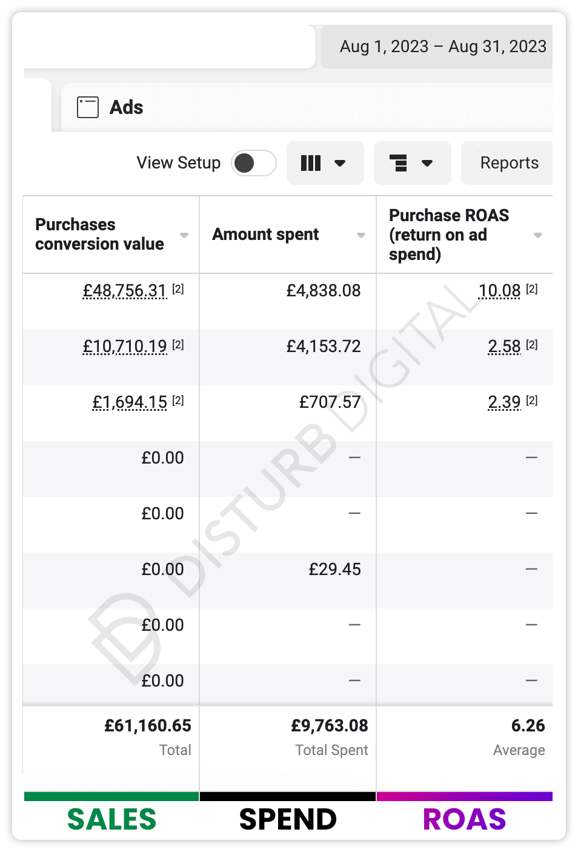The width and height of the screenshot is (578, 852).
Task: Open the columns dropdown caret
Action: (340, 163)
